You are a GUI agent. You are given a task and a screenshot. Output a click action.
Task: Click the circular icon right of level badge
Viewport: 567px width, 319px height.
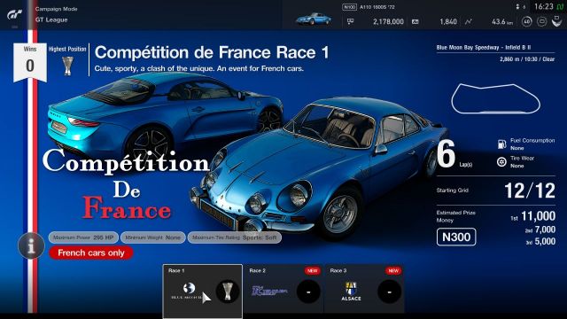tap(541, 21)
